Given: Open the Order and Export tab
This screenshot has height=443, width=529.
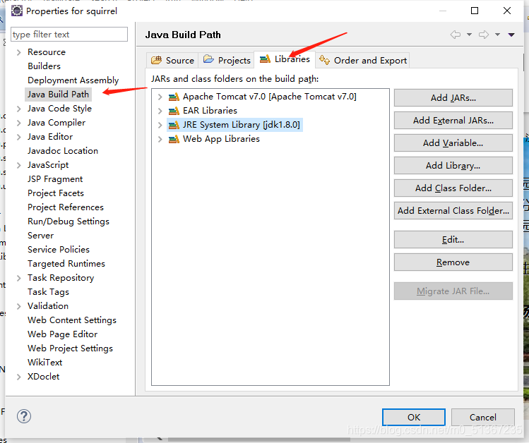Looking at the screenshot, I should pyautogui.click(x=363, y=60).
